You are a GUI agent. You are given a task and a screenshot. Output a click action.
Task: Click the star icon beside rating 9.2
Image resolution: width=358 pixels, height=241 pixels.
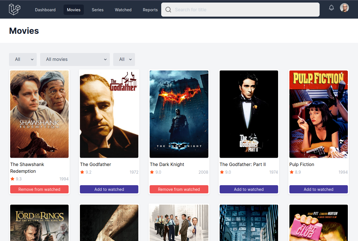click(x=82, y=172)
